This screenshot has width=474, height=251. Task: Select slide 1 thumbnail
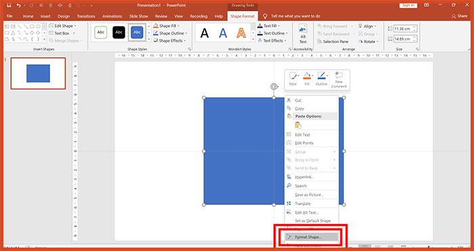[x=38, y=73]
